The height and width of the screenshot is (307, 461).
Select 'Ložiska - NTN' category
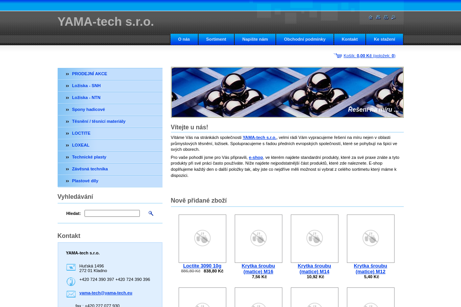click(x=110, y=97)
